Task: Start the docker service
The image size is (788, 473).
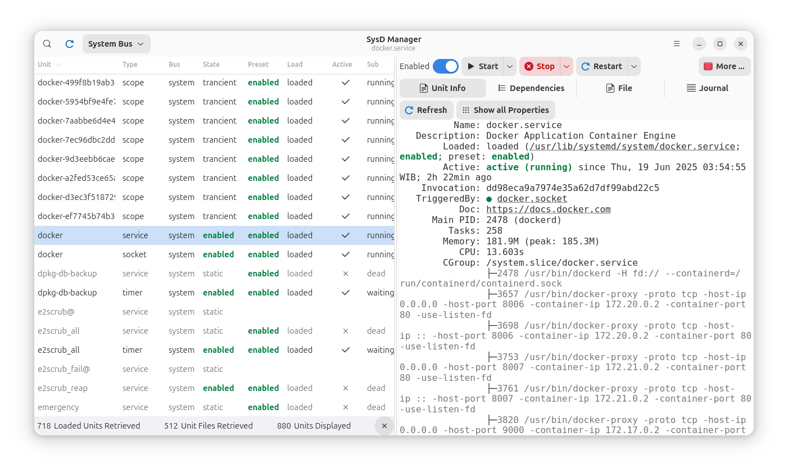Action: [483, 66]
